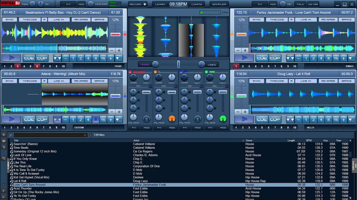Click the search magnifier icon in the browser

11,135
